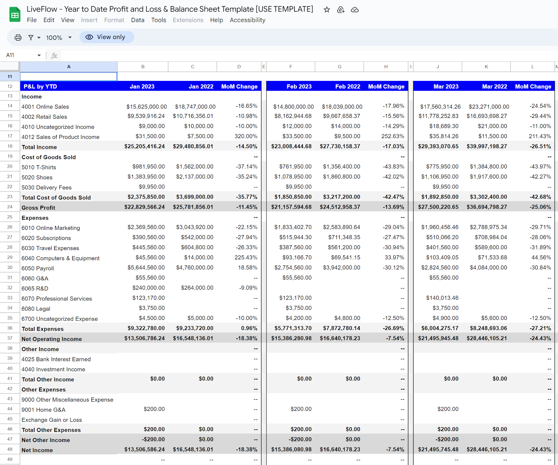Open print options via the printer icon
Image resolution: width=558 pixels, height=465 pixels.
point(17,37)
